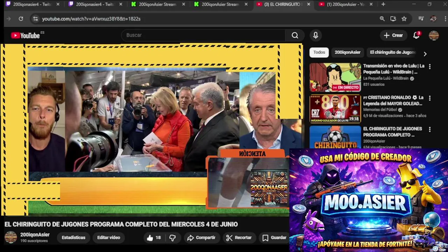Click the zoom magnifier icon in address bar
This screenshot has height=252, width=448.
pyautogui.click(x=382, y=19)
